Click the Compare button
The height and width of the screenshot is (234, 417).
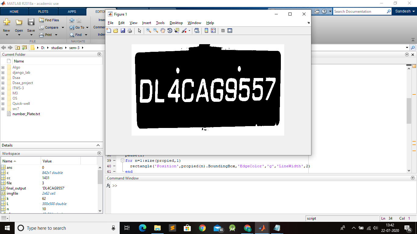tap(49, 27)
